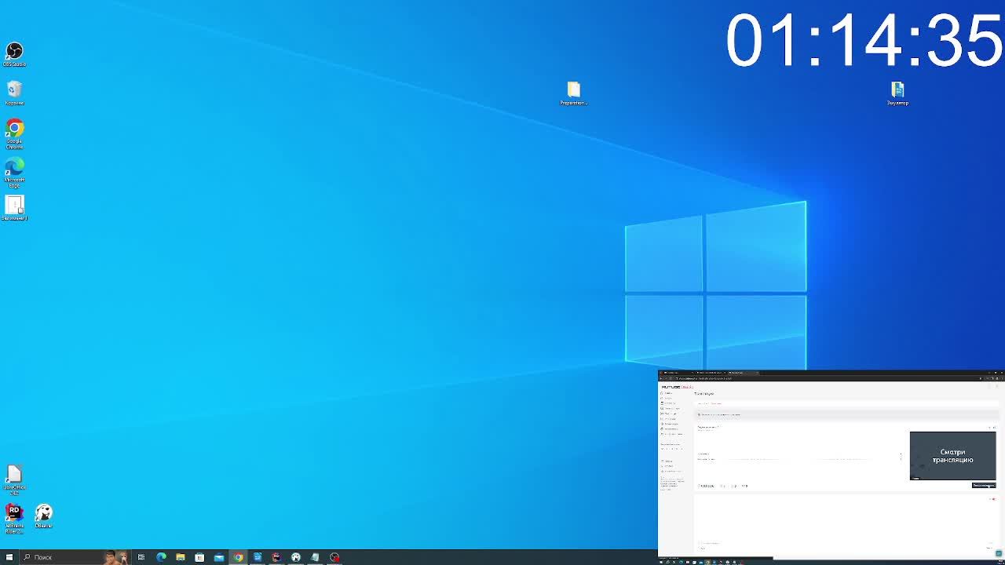Select the Recycle Bin desktop icon
Image resolution: width=1005 pixels, height=565 pixels.
pyautogui.click(x=14, y=92)
